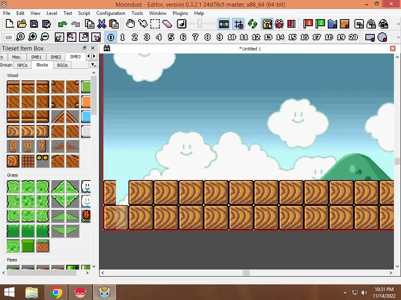This screenshot has width=401, height=300.
Task: Switch to the Misc. tileset tab
Action: 17,57
